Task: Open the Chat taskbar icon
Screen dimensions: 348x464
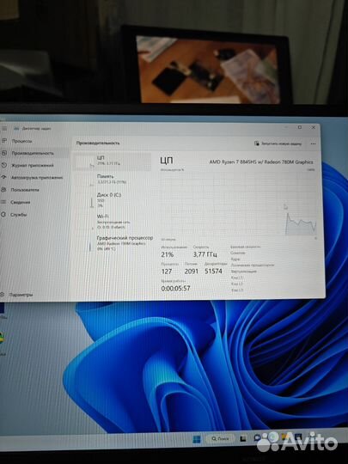Action: click(257, 437)
